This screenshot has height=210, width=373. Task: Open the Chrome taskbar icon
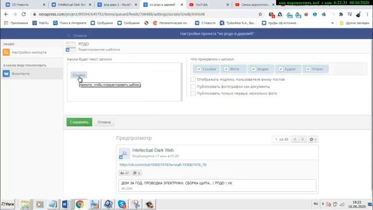point(80,204)
